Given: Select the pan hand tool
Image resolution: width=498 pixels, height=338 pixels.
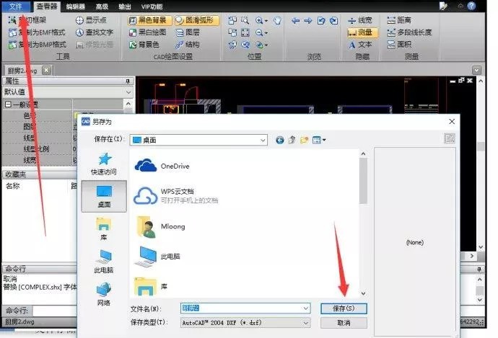Looking at the screenshot, I should point(277,21).
